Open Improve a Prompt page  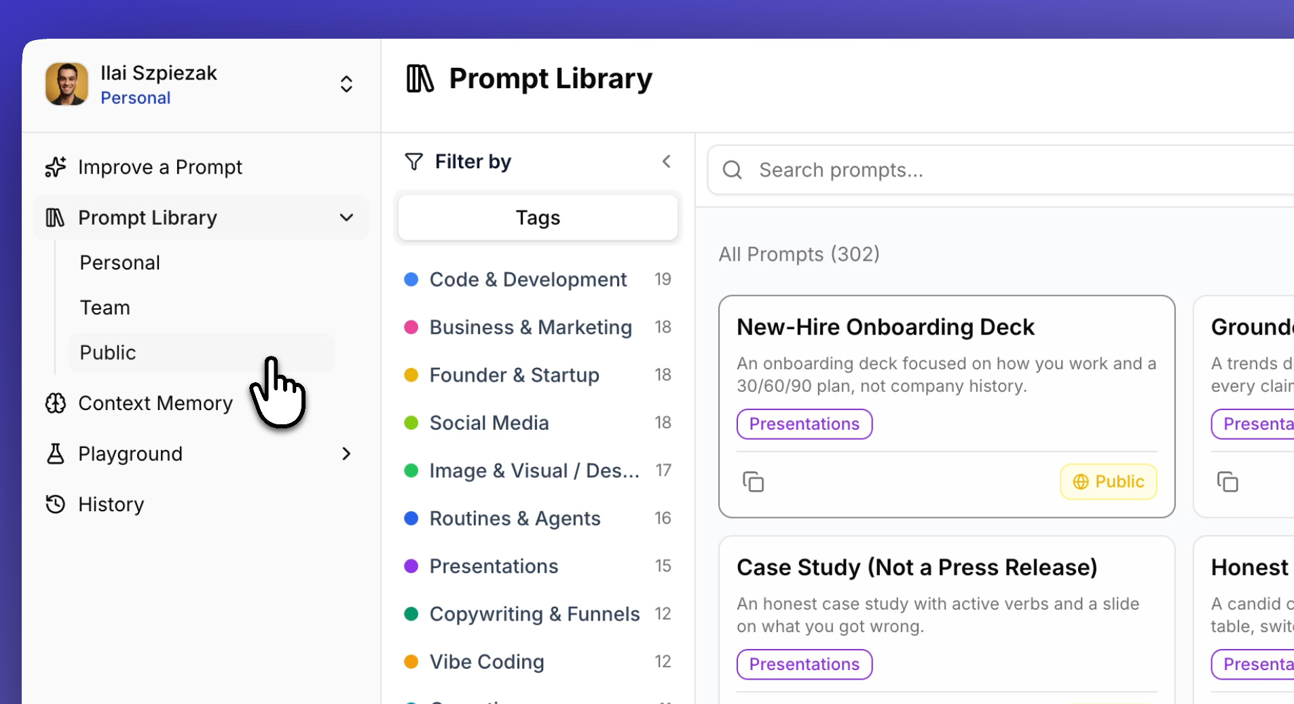(x=160, y=167)
